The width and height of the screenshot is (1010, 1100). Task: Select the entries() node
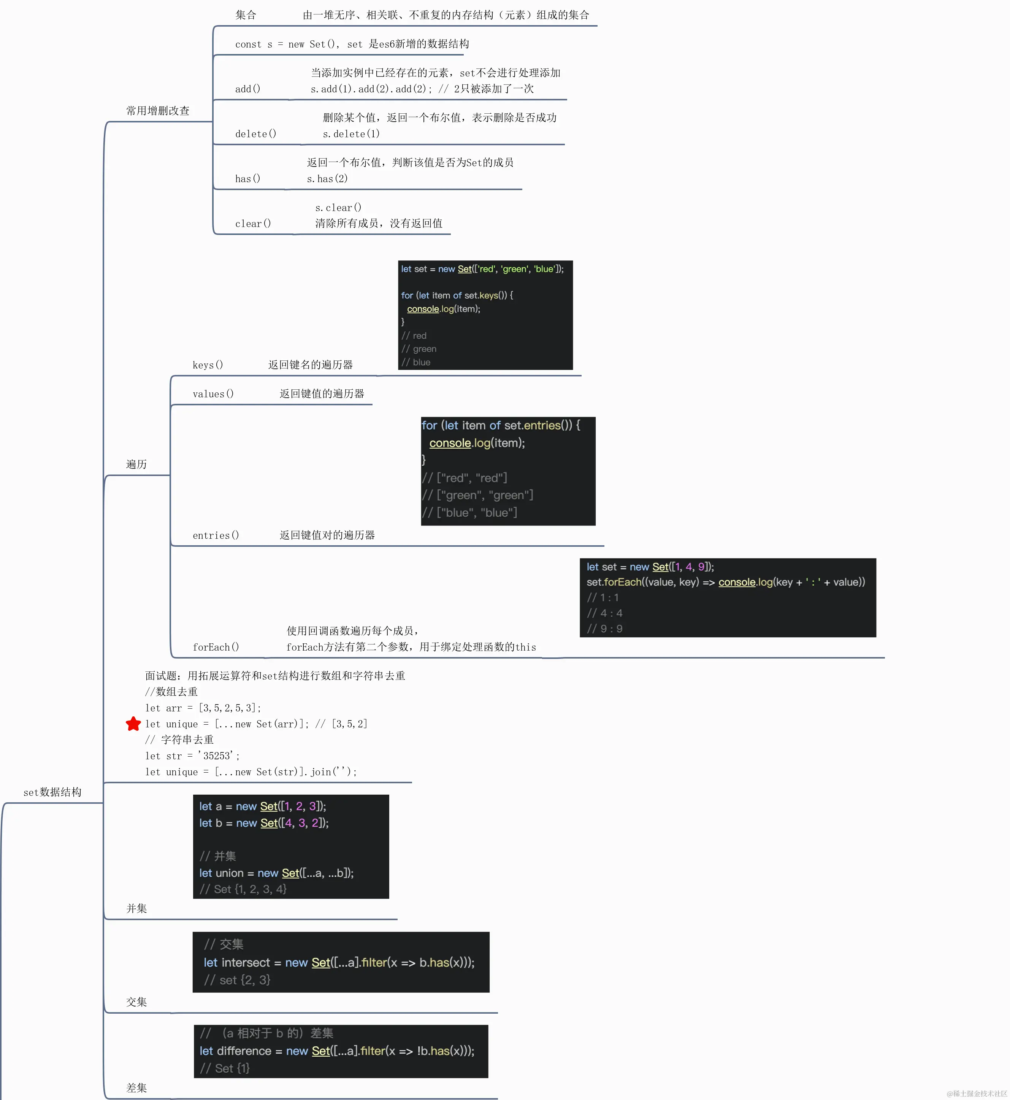216,536
